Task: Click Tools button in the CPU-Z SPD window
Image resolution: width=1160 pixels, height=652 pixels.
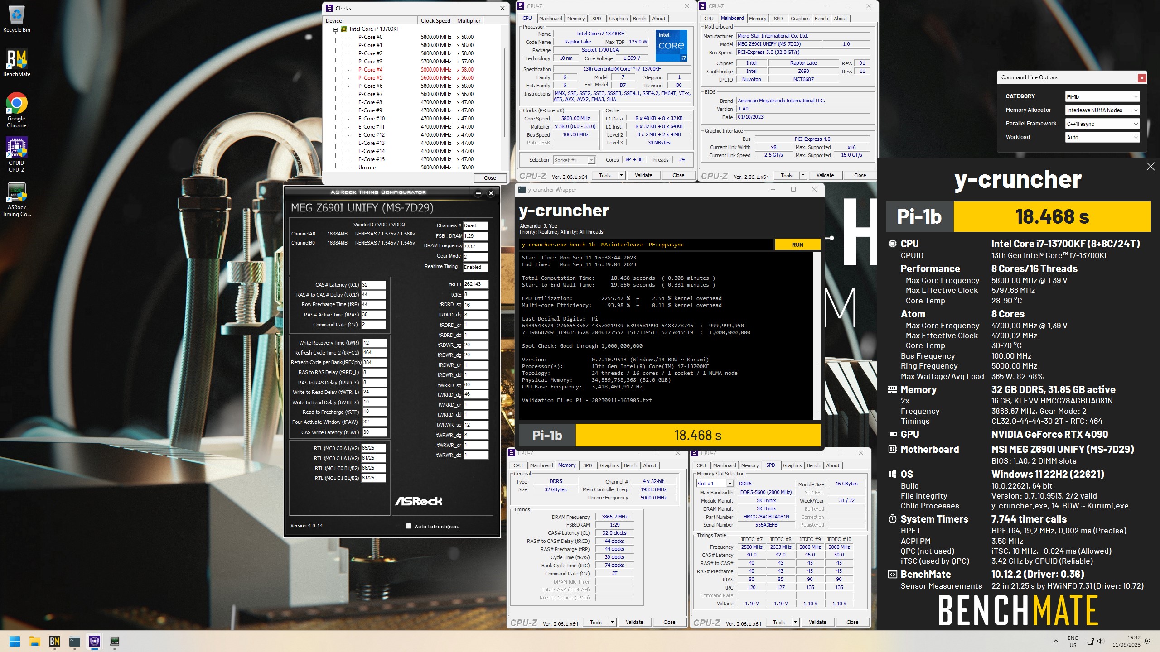Action: [779, 622]
